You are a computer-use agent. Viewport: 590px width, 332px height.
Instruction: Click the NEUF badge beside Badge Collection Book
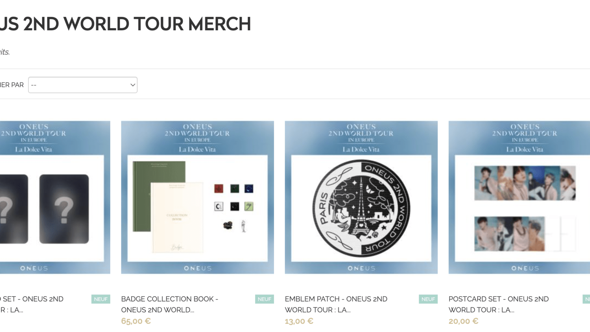pos(264,299)
